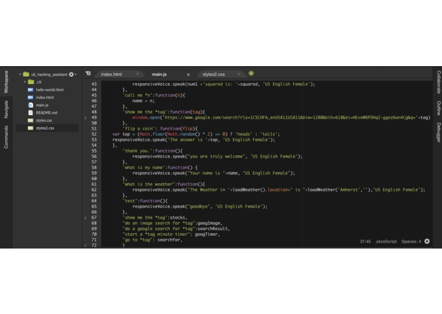Click the info marker beside line 49
442x314 pixels.
(85, 118)
